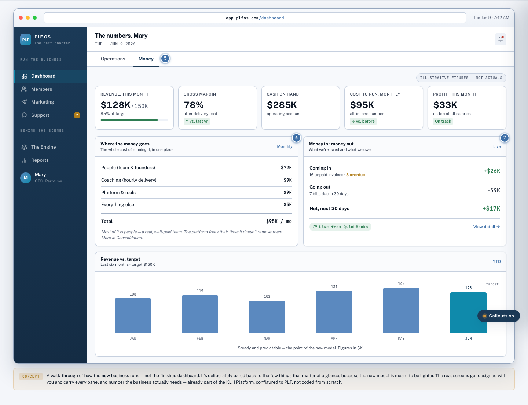Click the Revenue, this month card
Image resolution: width=528 pixels, height=405 pixels.
(x=134, y=108)
